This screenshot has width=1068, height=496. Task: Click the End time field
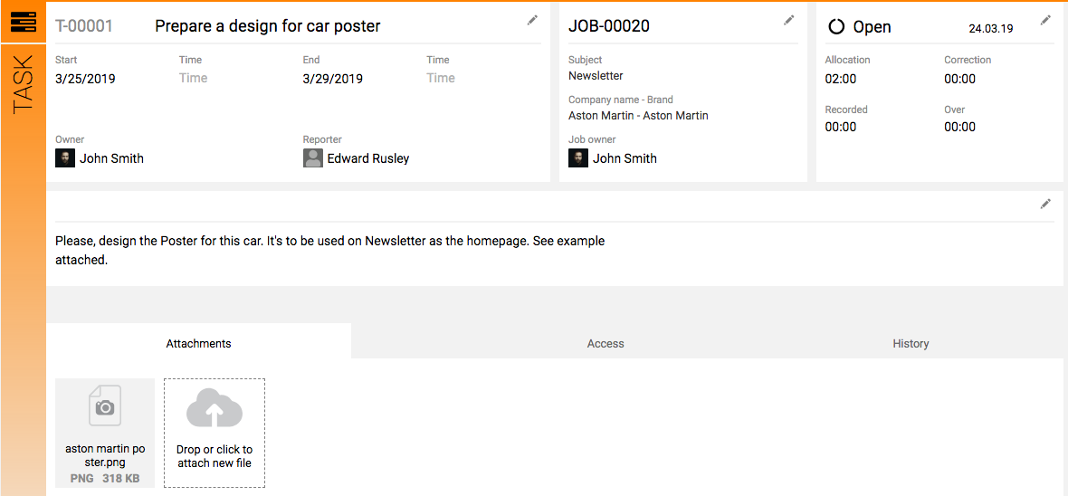coord(441,79)
